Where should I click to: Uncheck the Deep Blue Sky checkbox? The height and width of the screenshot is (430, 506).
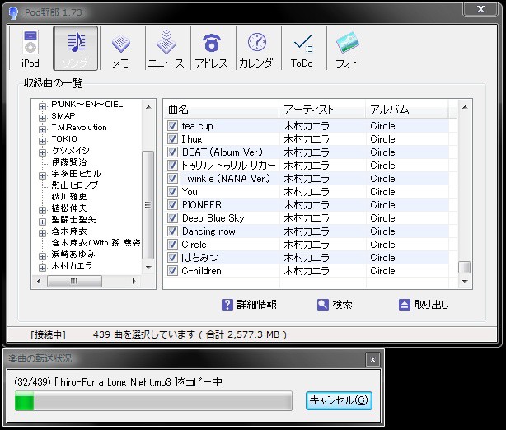[x=172, y=218]
